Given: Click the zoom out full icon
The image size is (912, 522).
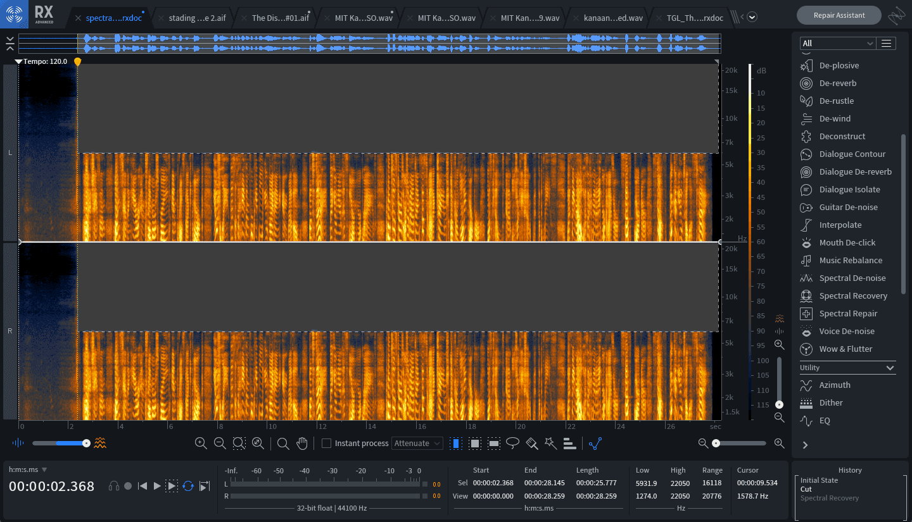Looking at the screenshot, I should tap(258, 444).
